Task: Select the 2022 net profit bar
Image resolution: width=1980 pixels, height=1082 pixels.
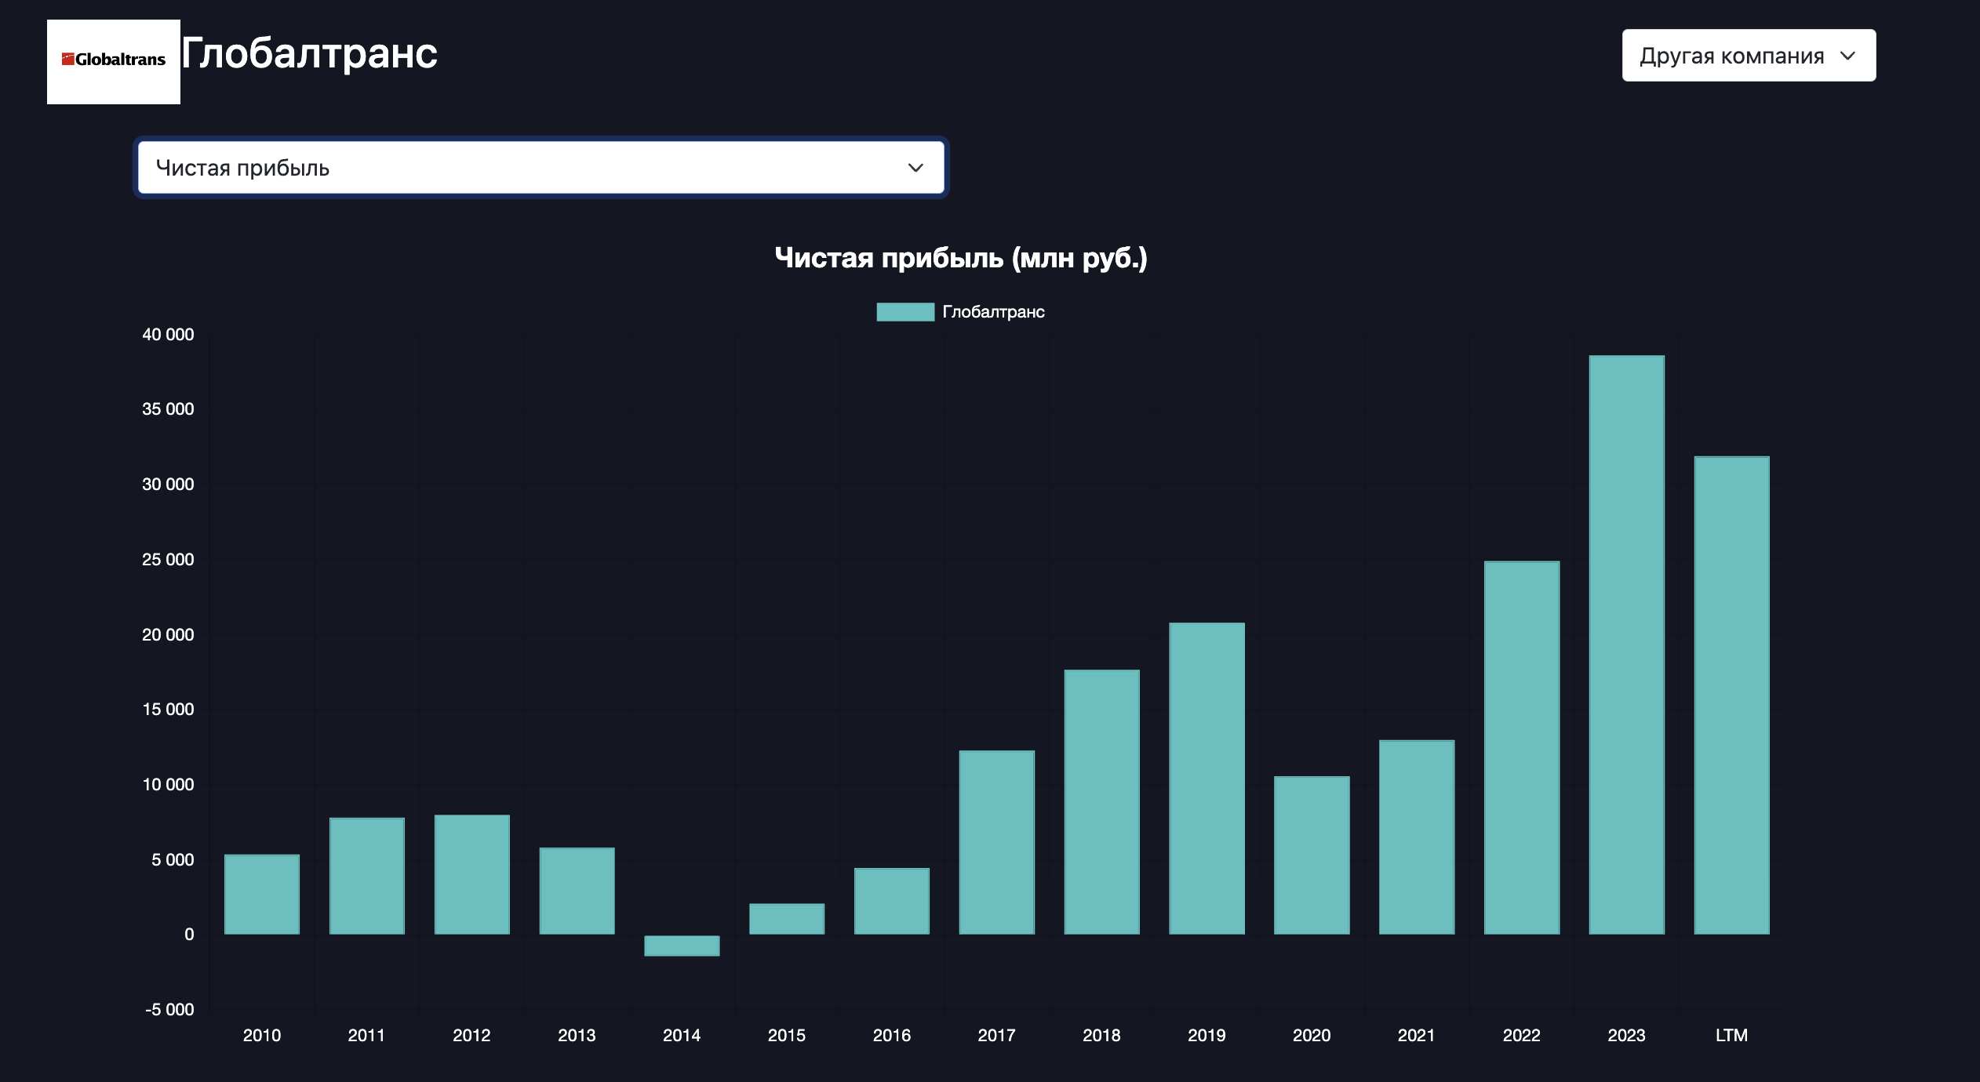Action: tap(1522, 748)
